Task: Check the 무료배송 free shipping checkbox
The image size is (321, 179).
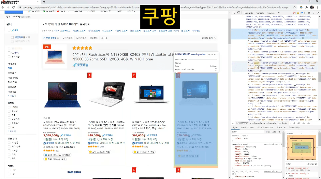Action: pos(9,57)
